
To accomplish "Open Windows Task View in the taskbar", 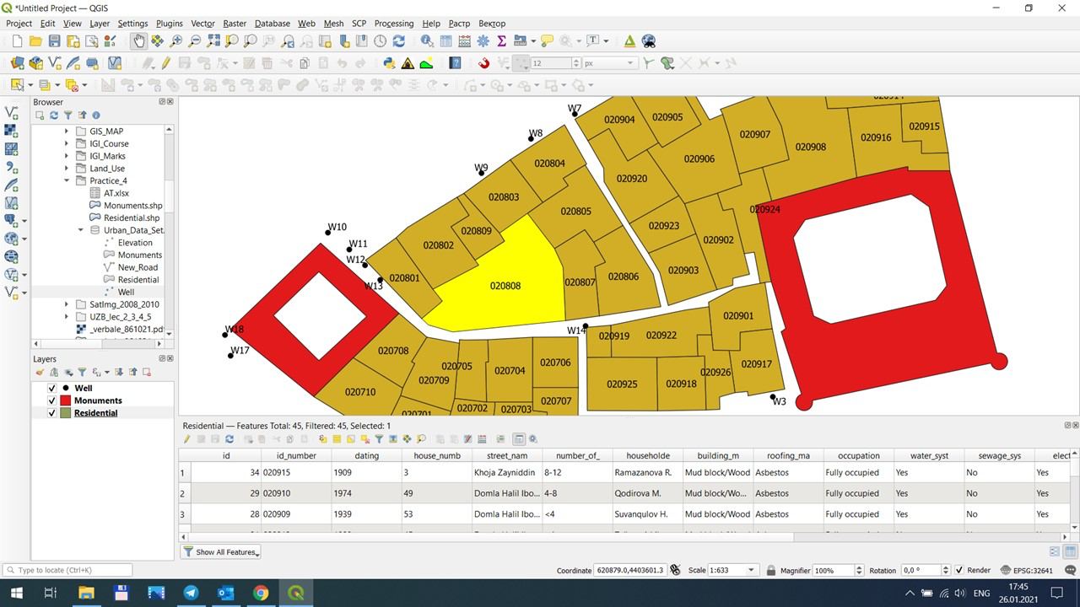I will point(50,593).
